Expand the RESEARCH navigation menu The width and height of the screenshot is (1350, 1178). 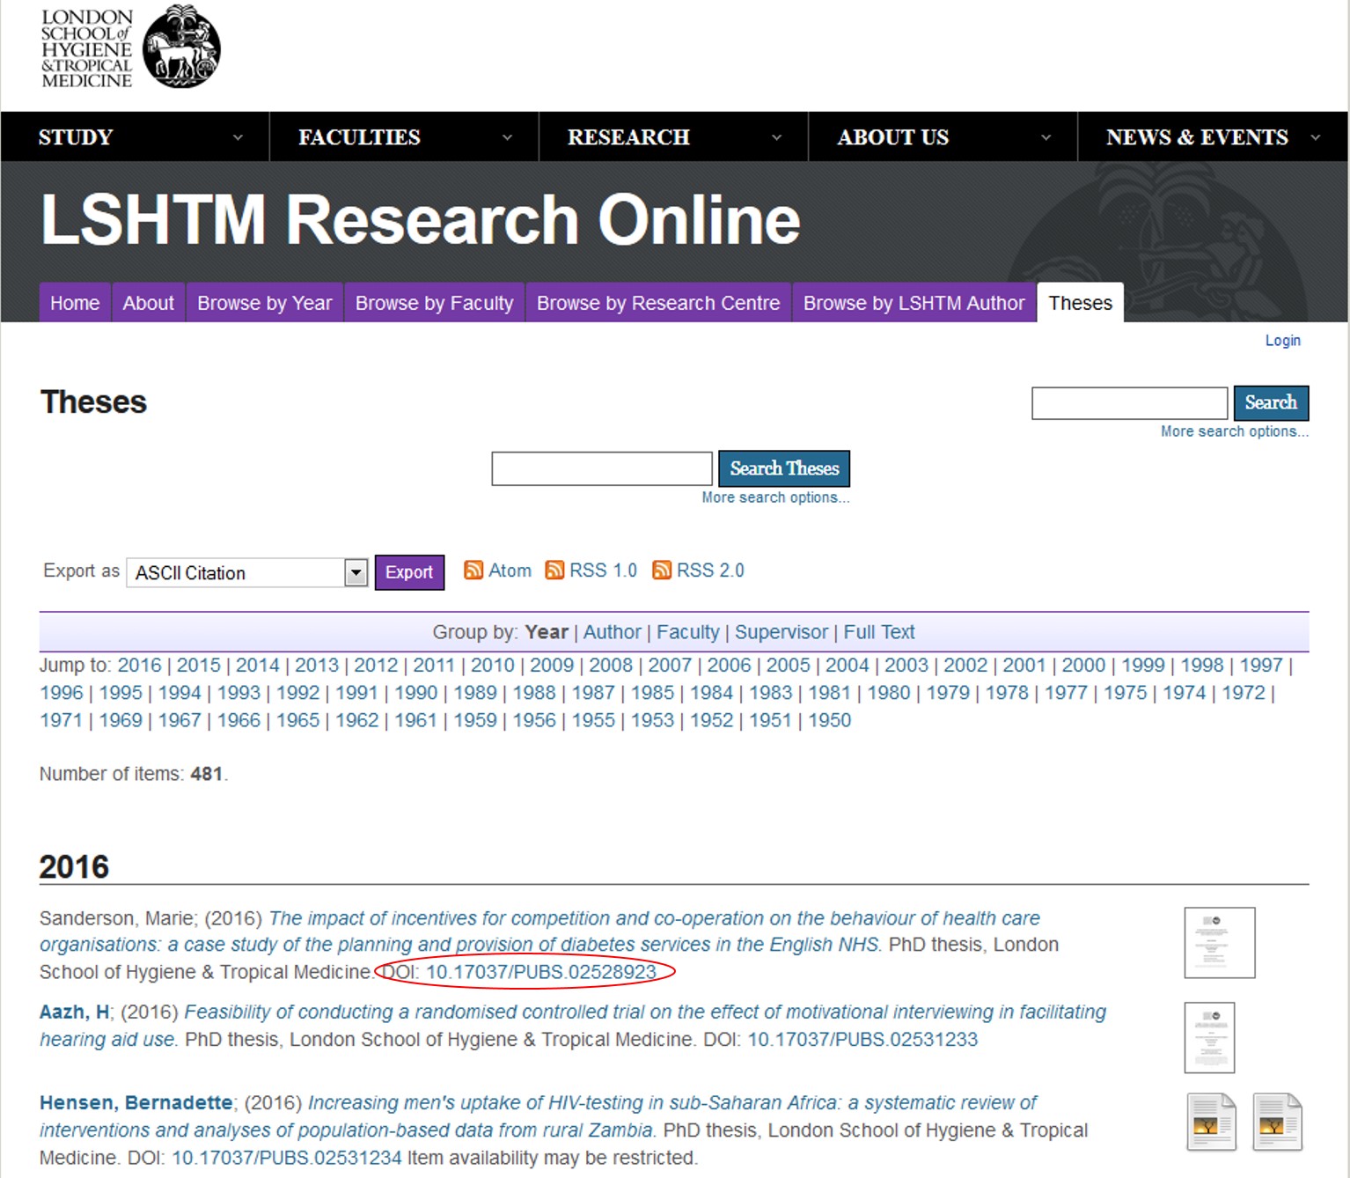pos(673,137)
